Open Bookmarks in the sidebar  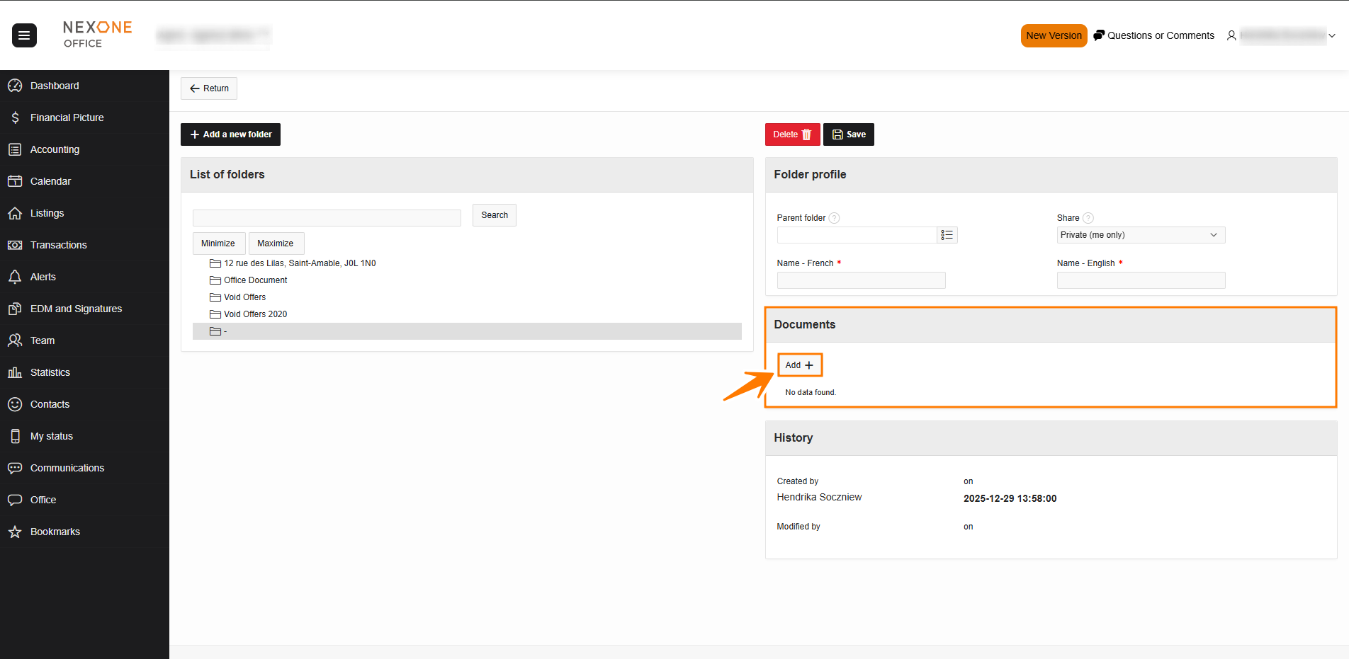55,532
